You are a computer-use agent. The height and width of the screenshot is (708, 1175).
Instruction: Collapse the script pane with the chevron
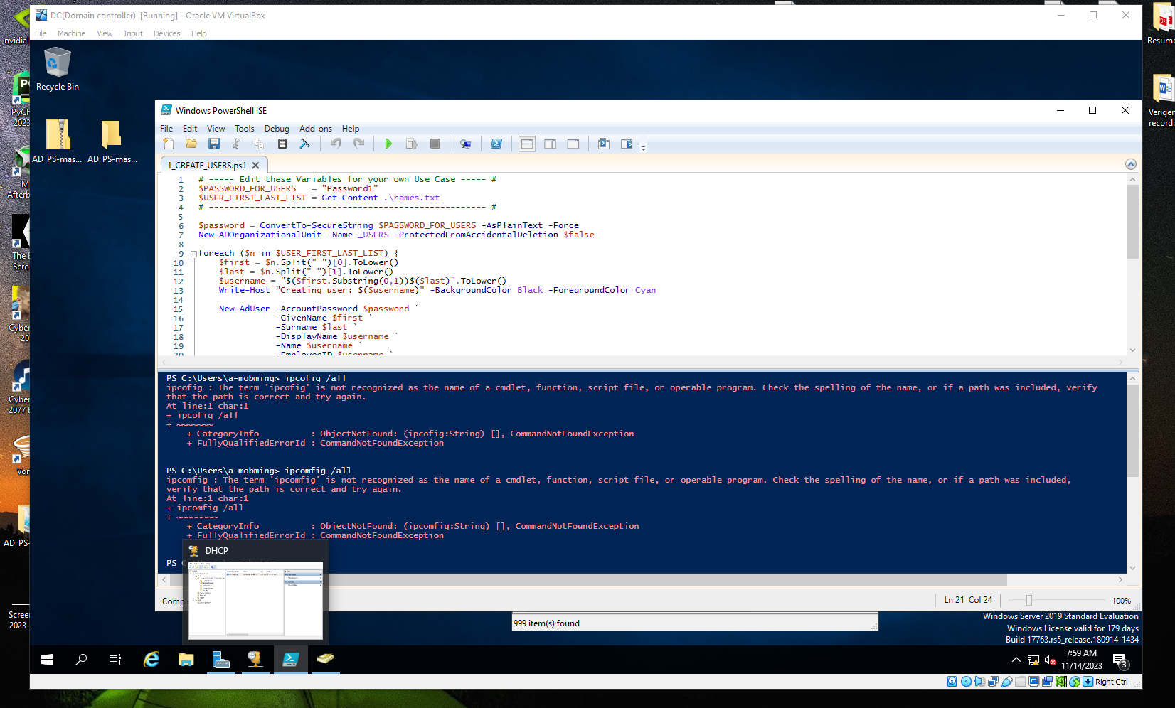1131,164
